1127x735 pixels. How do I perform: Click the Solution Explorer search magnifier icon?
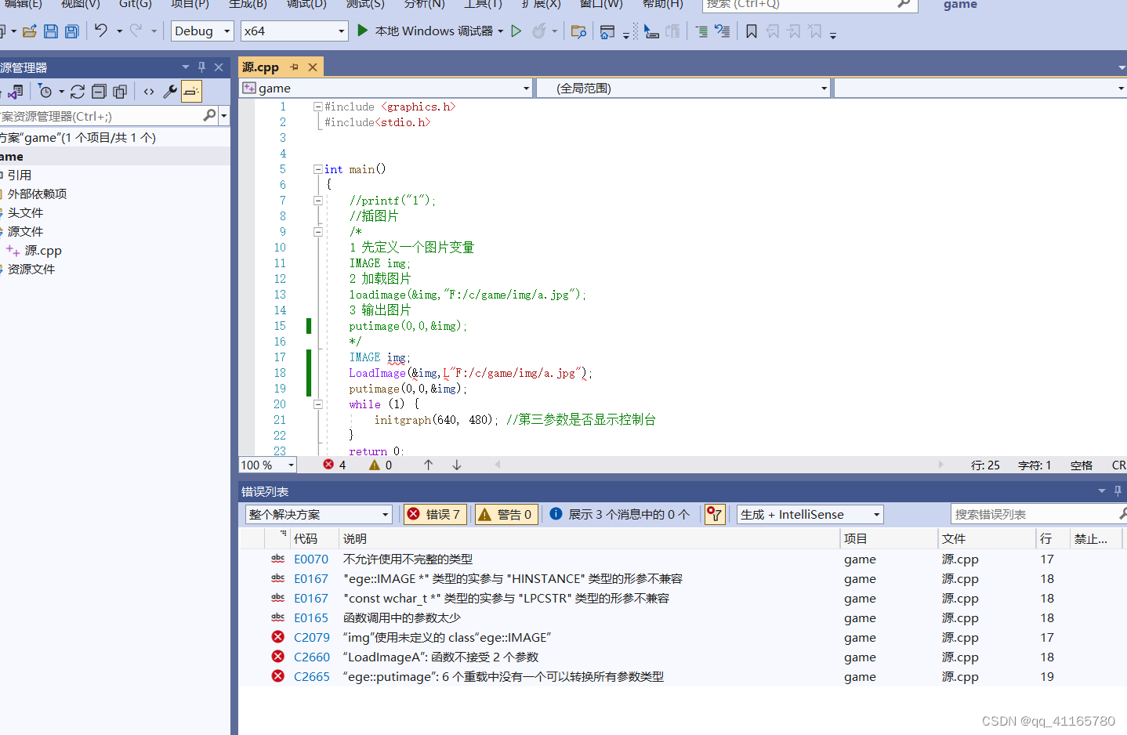point(209,116)
